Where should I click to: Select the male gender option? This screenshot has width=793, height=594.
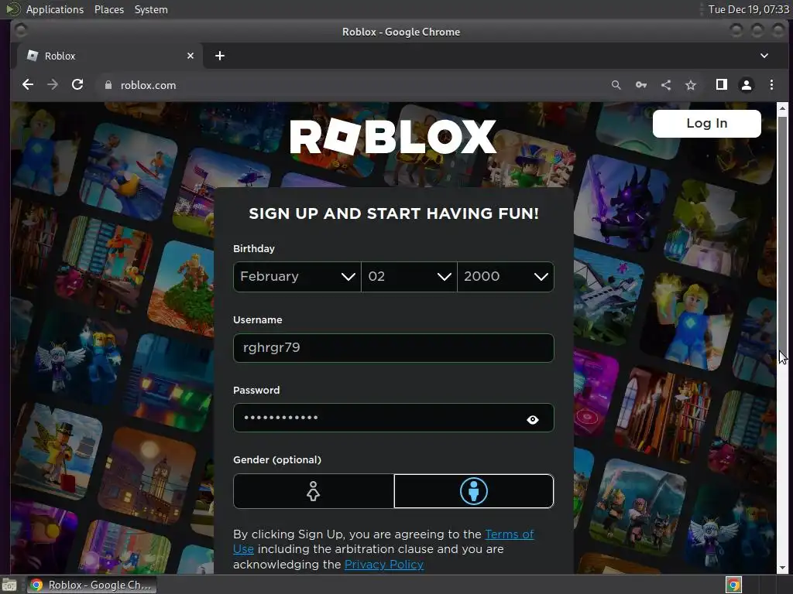click(x=474, y=491)
